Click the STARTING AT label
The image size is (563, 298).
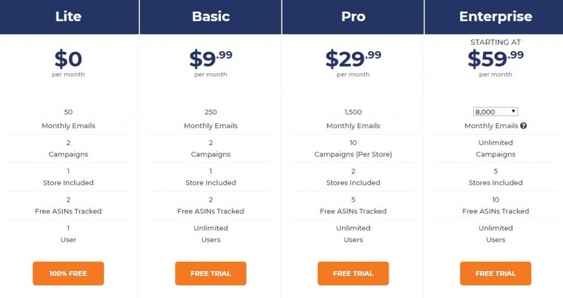[495, 42]
